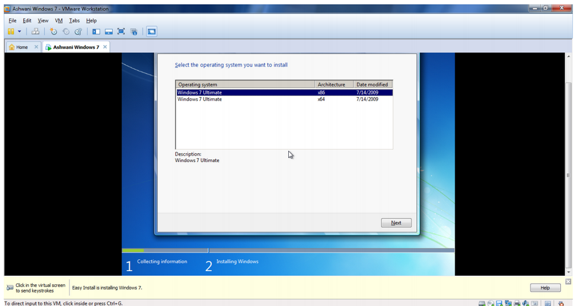Image resolution: width=586 pixels, height=306 pixels.
Task: Click the red-x tools status icon
Action: (x=560, y=304)
